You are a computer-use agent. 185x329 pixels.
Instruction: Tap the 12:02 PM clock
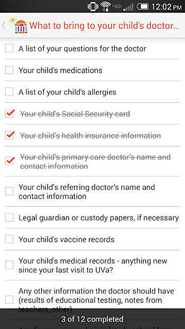[166, 7]
